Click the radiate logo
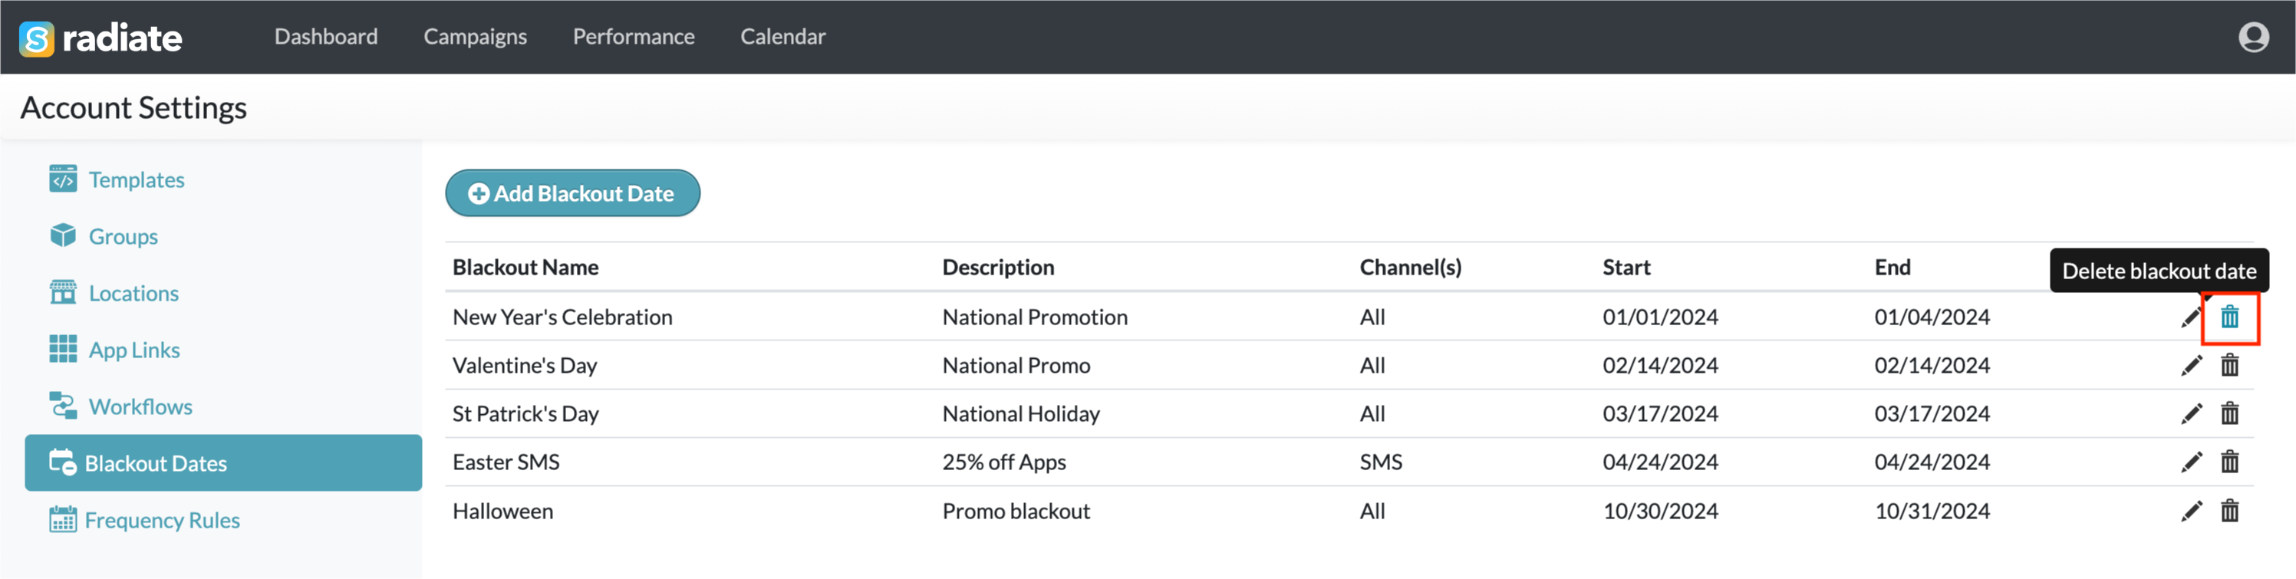 pyautogui.click(x=100, y=38)
